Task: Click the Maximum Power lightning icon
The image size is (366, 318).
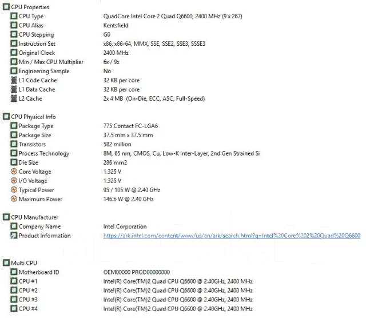Action: (x=14, y=199)
